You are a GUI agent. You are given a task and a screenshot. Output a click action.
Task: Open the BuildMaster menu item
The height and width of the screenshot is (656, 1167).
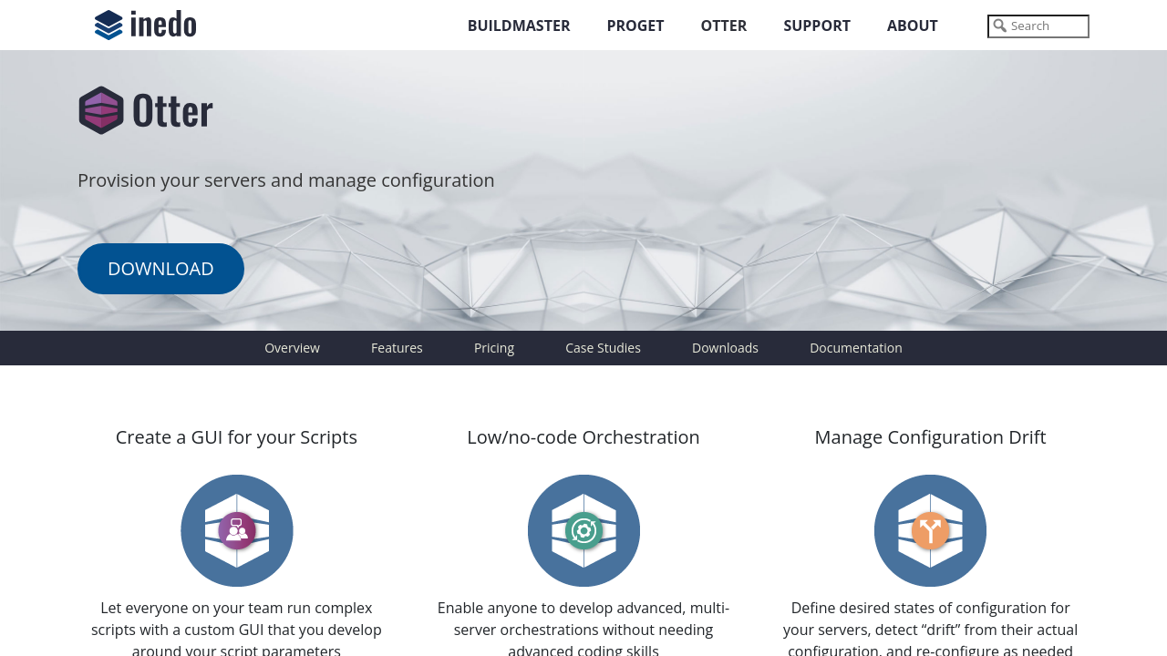click(x=519, y=26)
